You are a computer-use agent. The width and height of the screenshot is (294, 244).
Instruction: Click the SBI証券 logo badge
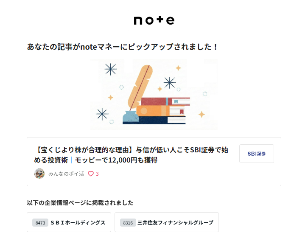[x=256, y=154]
